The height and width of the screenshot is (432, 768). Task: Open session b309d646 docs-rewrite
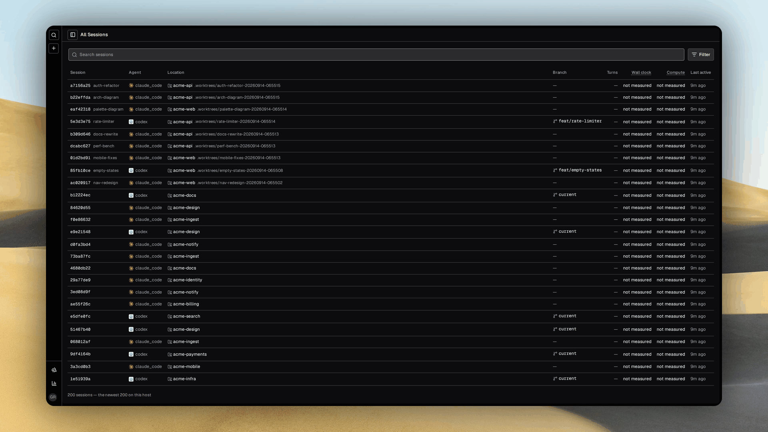[390, 134]
